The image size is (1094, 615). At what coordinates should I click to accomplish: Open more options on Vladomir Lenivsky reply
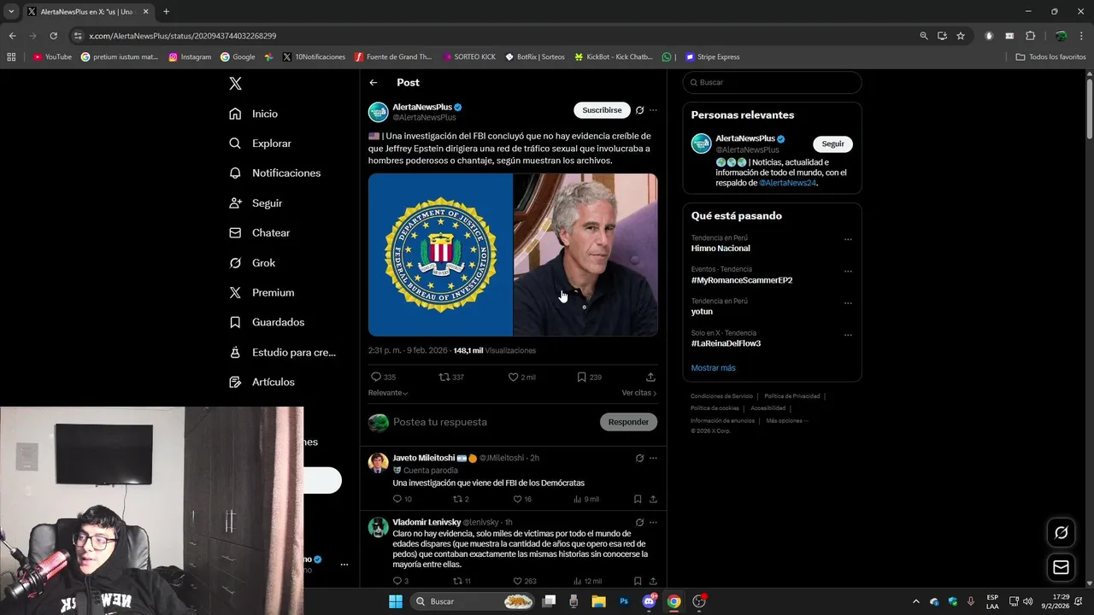pyautogui.click(x=653, y=522)
